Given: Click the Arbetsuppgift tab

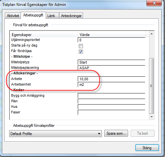Looking at the screenshot, I should [33, 15].
